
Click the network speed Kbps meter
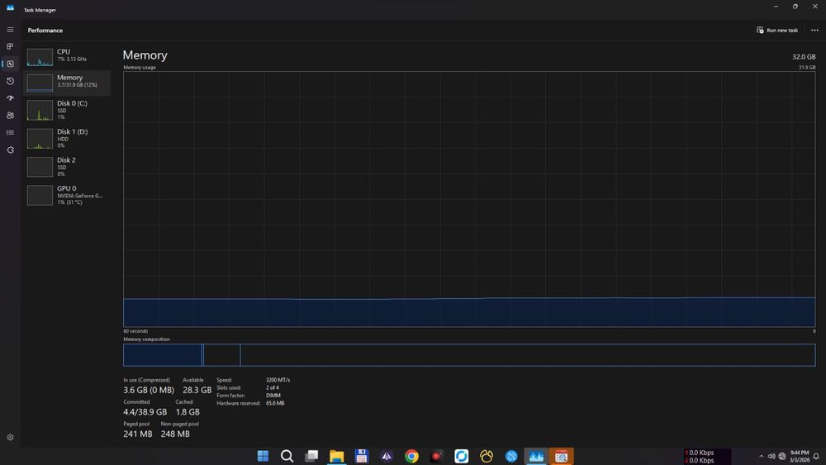point(707,456)
